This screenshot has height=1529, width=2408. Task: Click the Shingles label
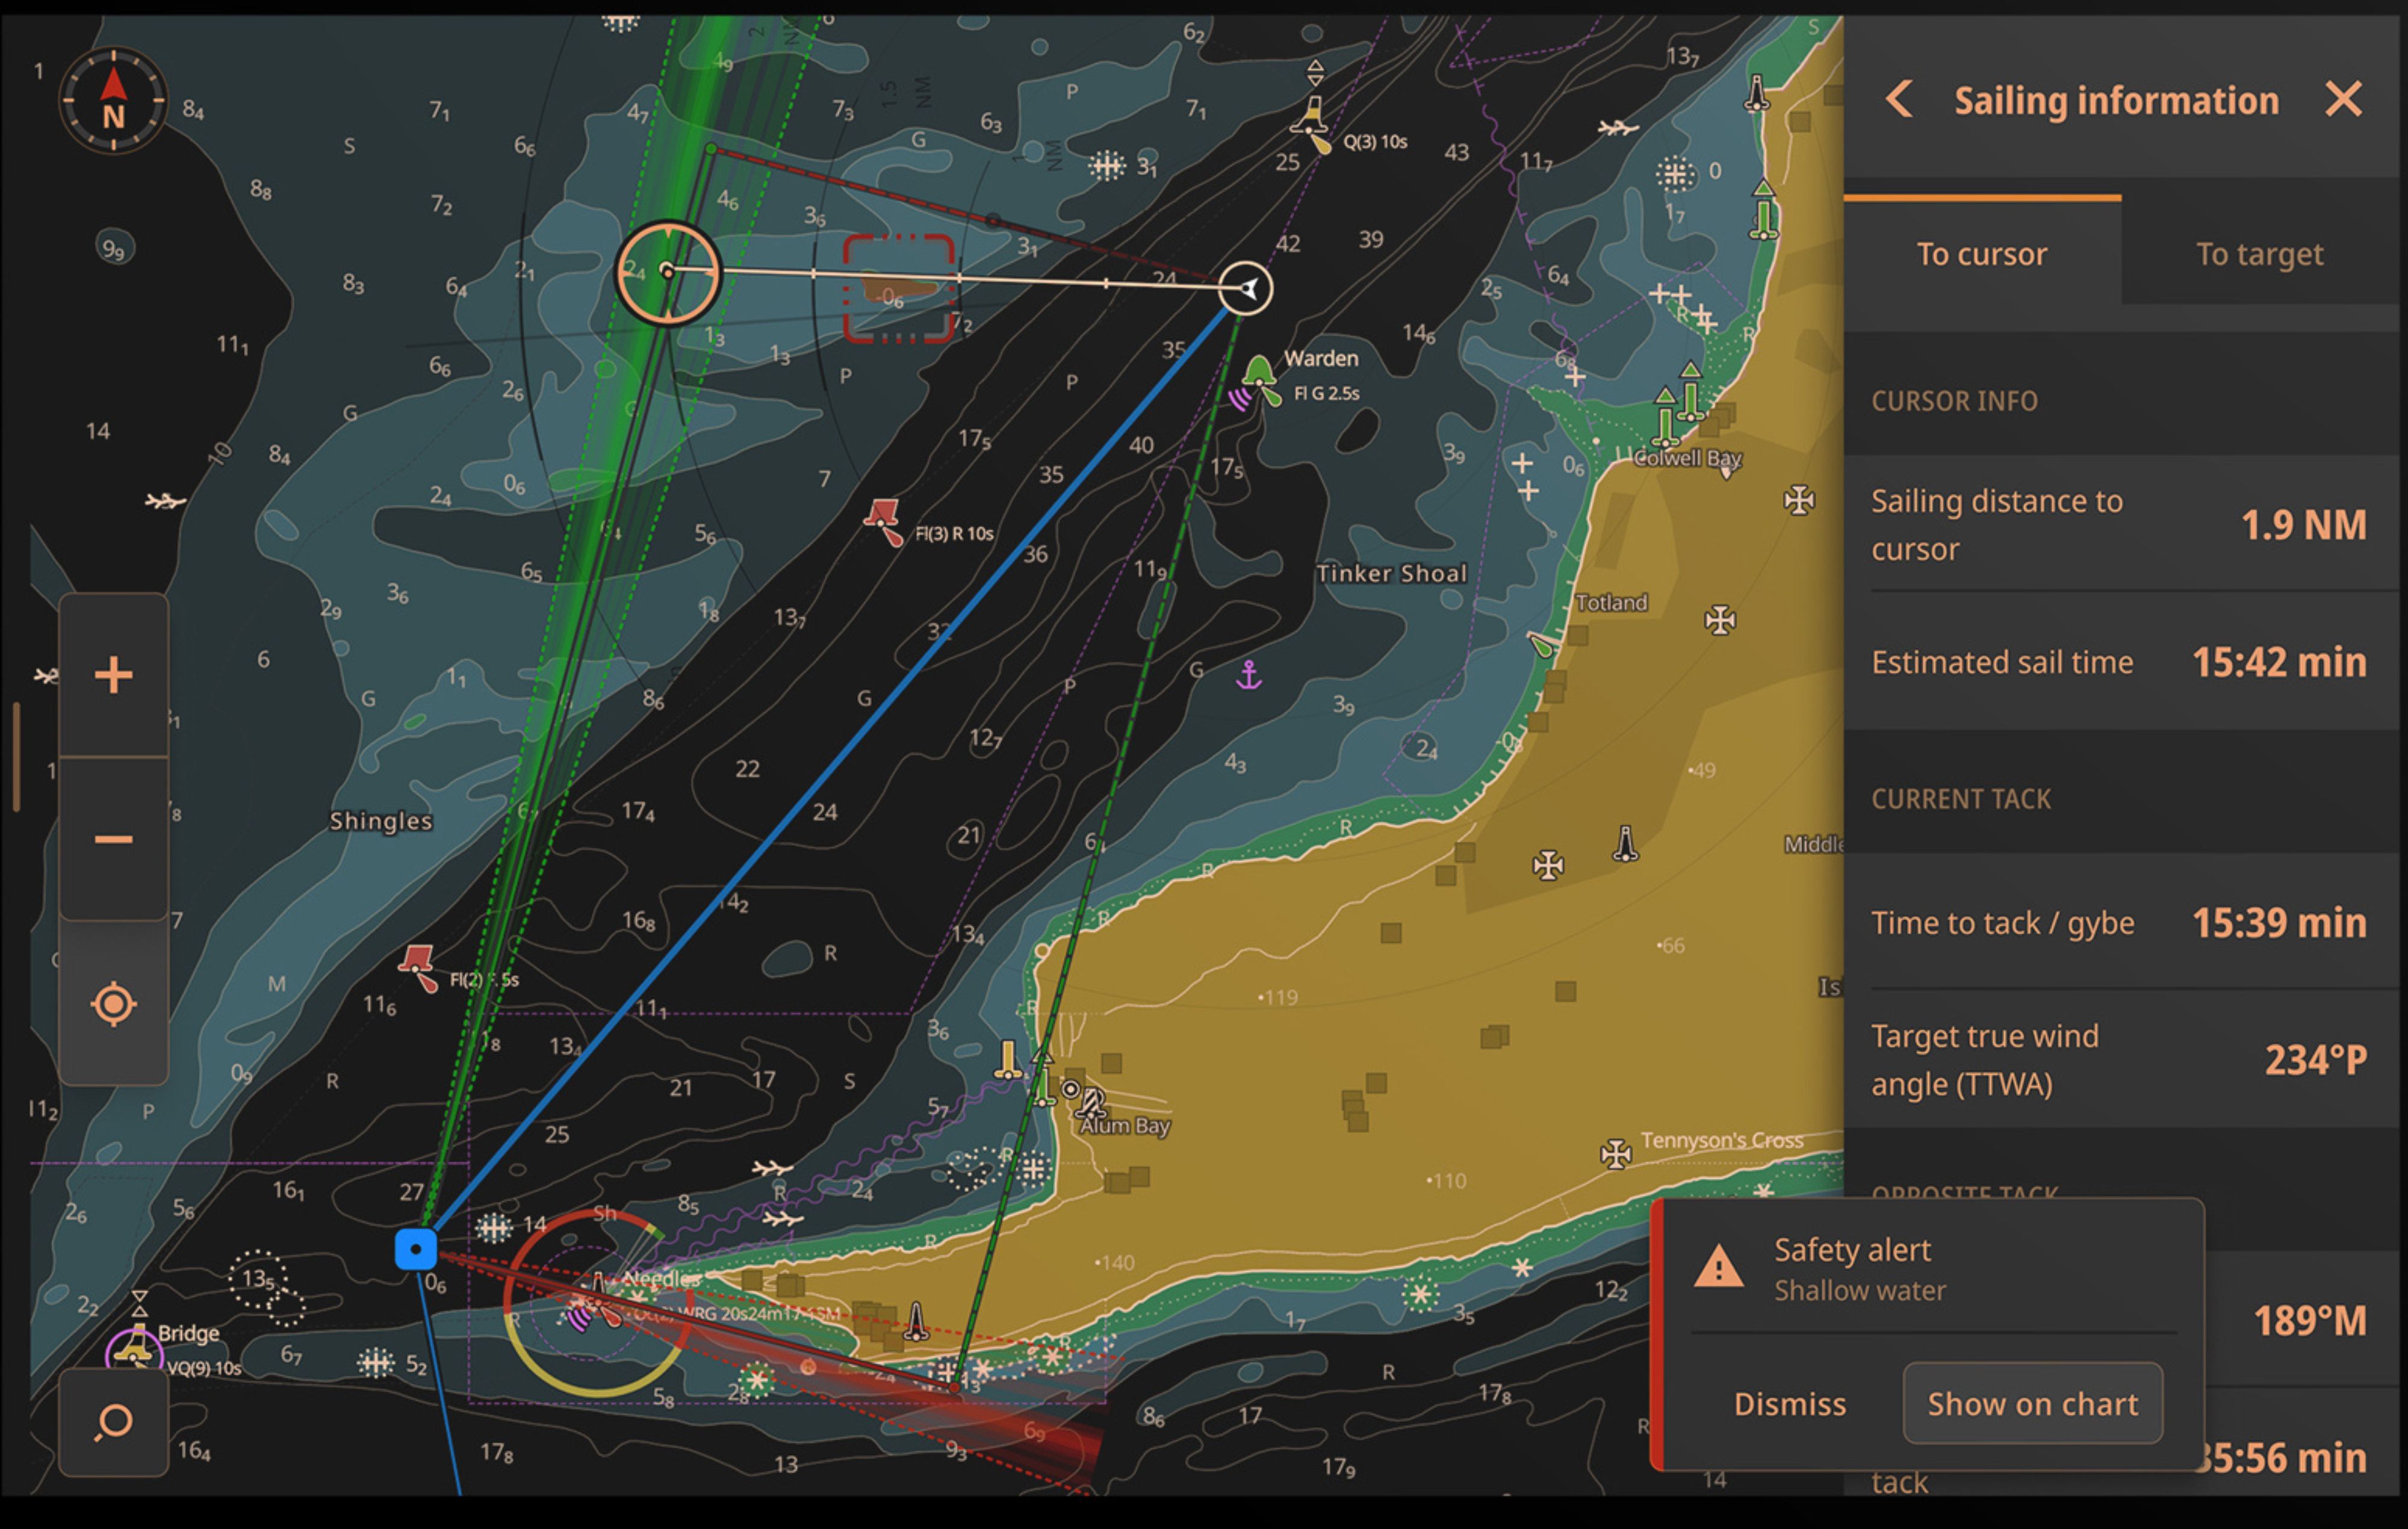[x=381, y=821]
